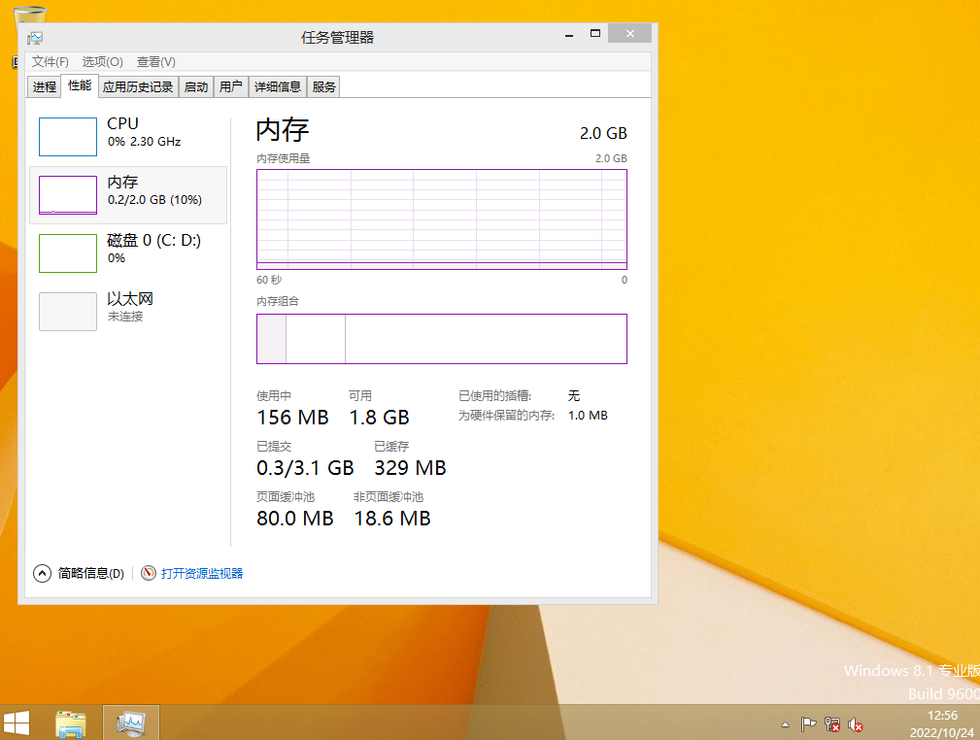
Task: Switch to the 详细信息 tab
Action: click(278, 86)
